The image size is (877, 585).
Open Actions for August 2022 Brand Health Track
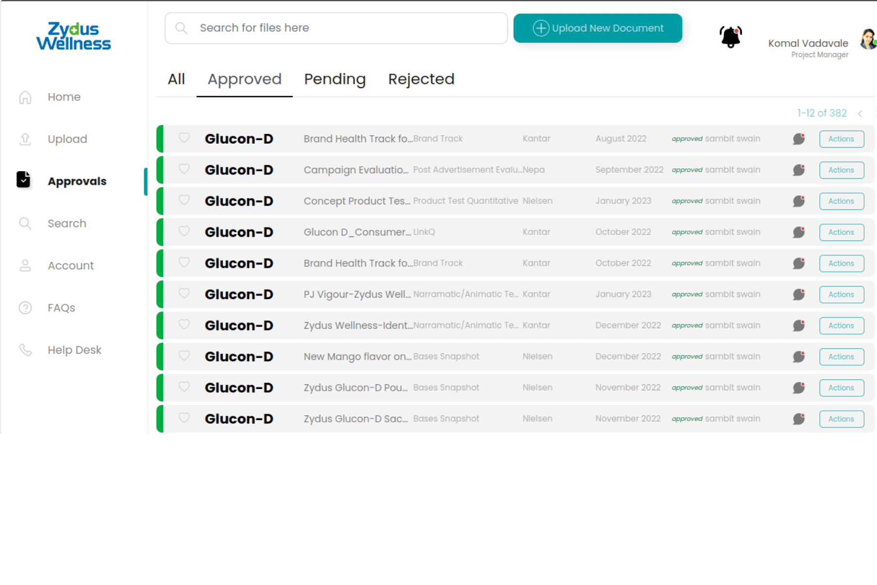842,139
